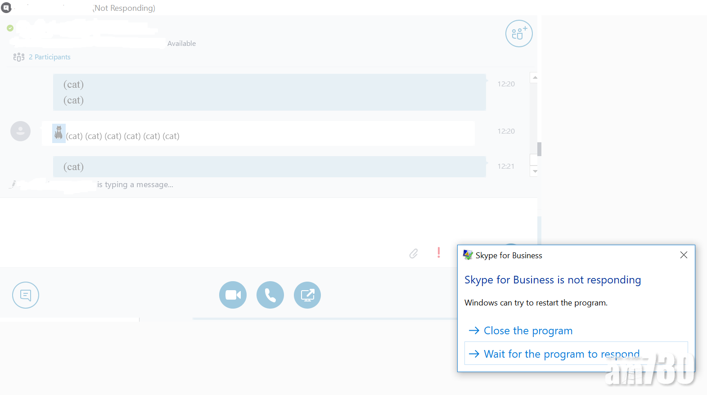Screen dimensions: 707x395
Task: Click the gray cat emoticon in chat
Action: point(59,133)
